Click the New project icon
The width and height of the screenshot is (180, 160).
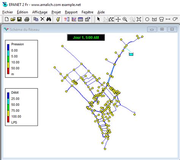7,19
